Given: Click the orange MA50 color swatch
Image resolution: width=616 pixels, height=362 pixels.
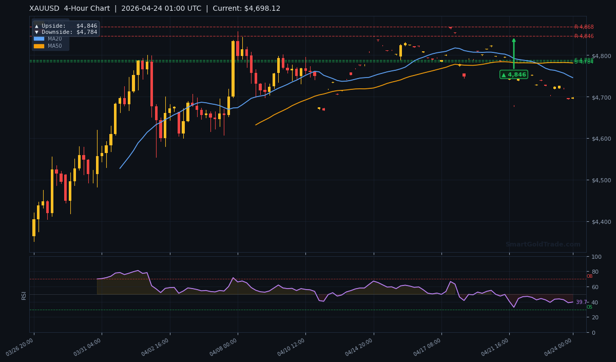Looking at the screenshot, I should (38, 45).
